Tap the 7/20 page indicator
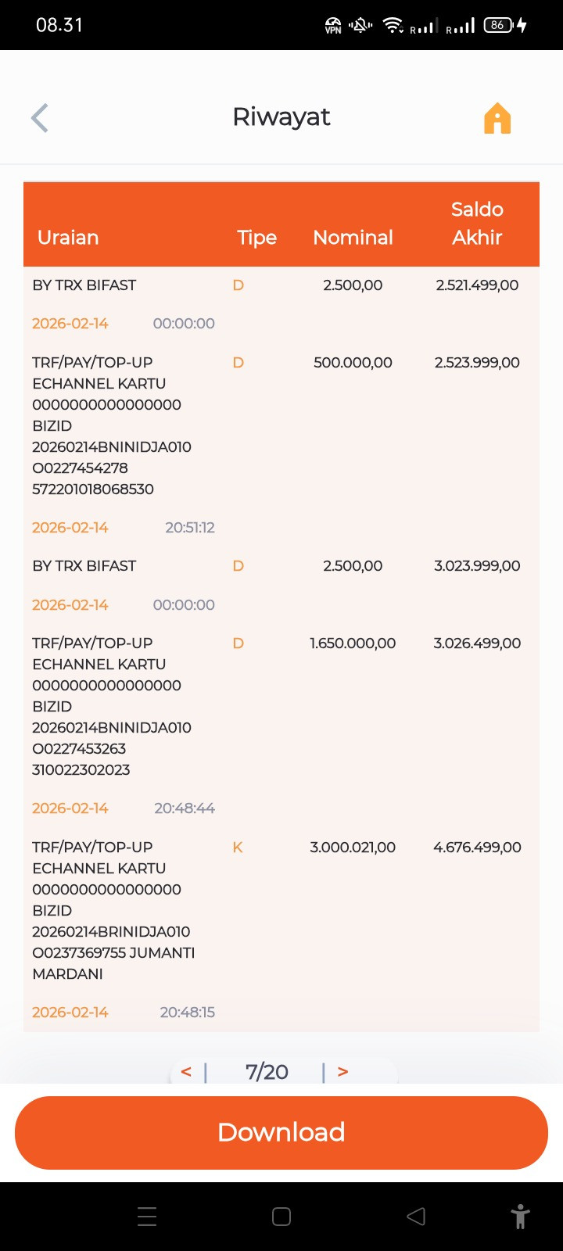Image resolution: width=563 pixels, height=1251 pixels. [x=267, y=1072]
